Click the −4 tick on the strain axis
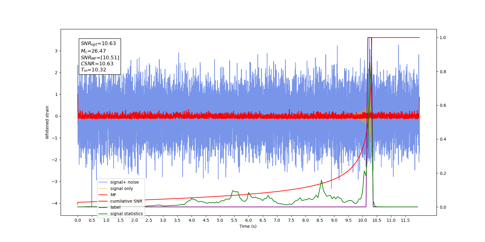485x242 pixels. click(x=55, y=203)
